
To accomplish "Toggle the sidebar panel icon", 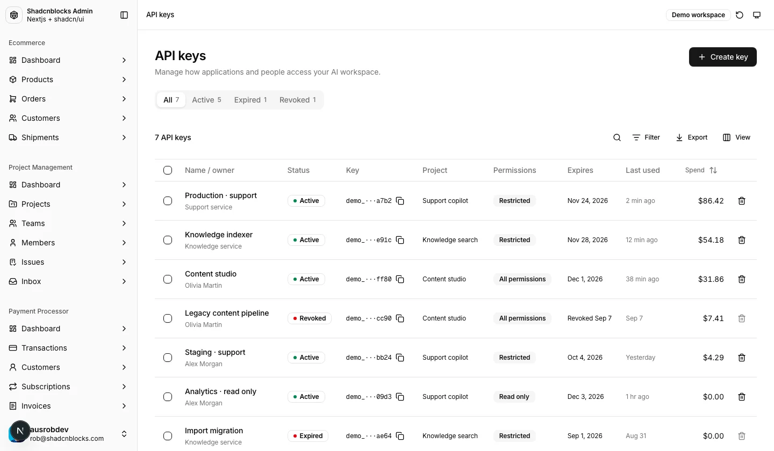I will (x=124, y=15).
